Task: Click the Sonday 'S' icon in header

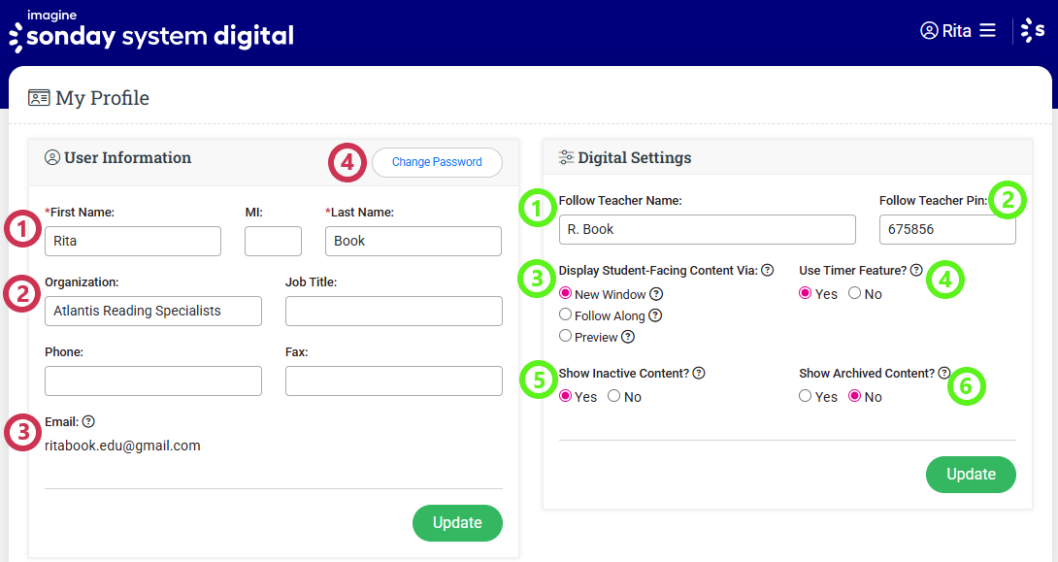Action: (x=1033, y=31)
